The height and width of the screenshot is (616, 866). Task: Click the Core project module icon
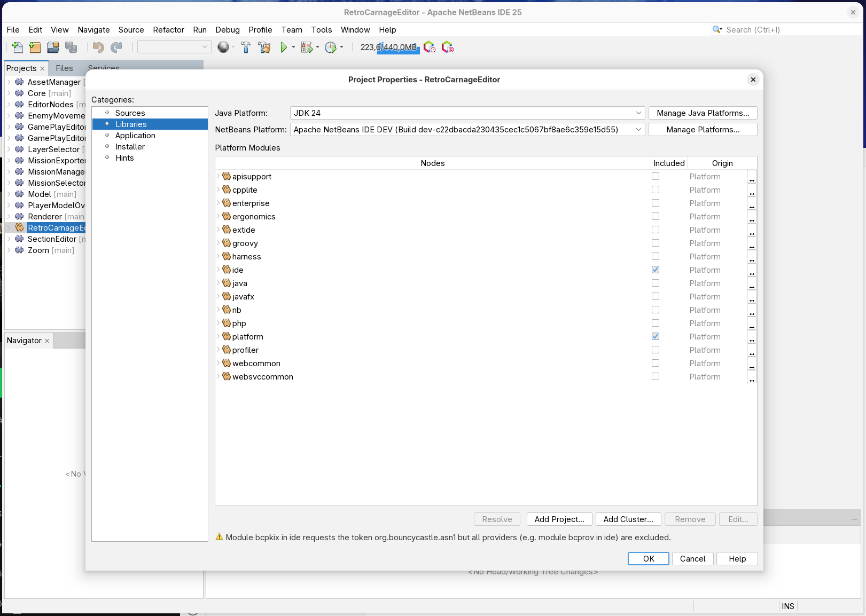[19, 93]
